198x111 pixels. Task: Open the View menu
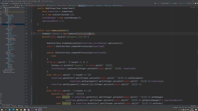[x=9, y=1]
